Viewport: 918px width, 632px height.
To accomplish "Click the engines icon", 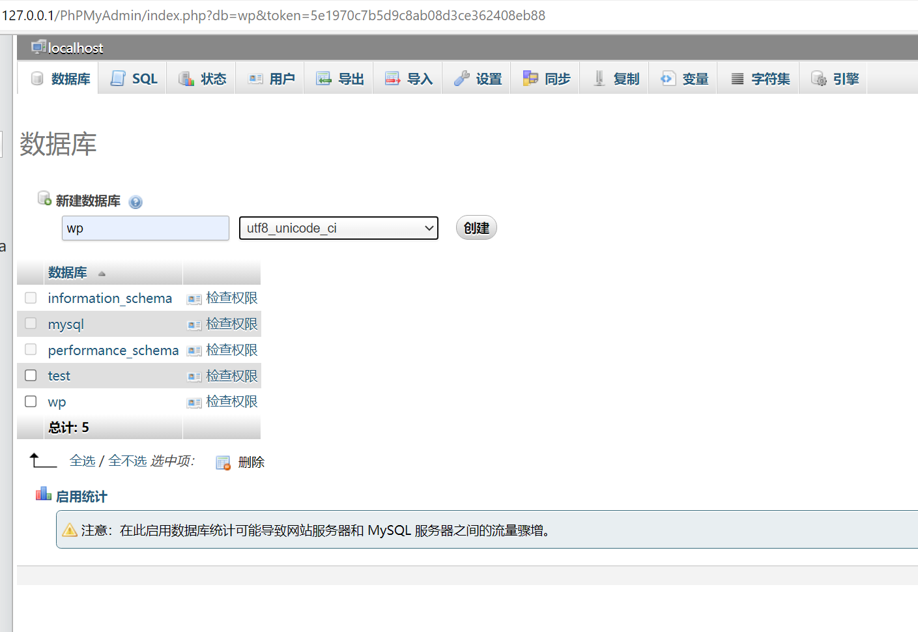I will (818, 79).
